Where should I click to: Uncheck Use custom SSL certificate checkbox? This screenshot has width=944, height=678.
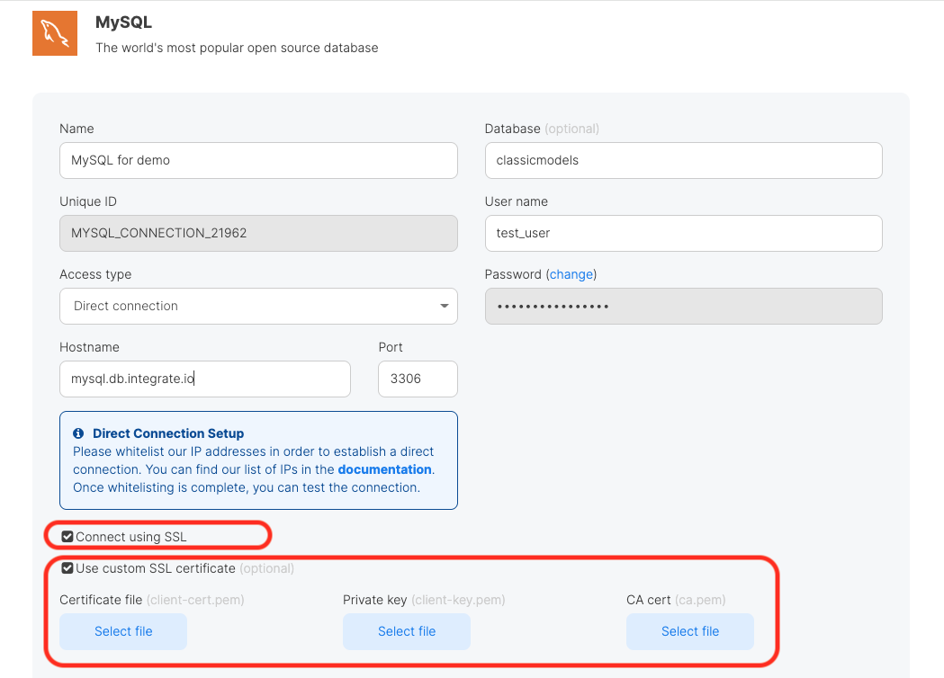point(67,568)
